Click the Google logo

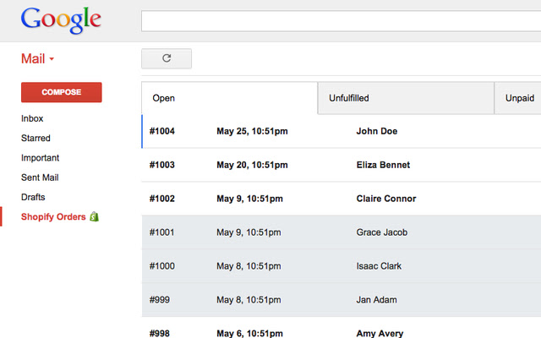coord(61,20)
